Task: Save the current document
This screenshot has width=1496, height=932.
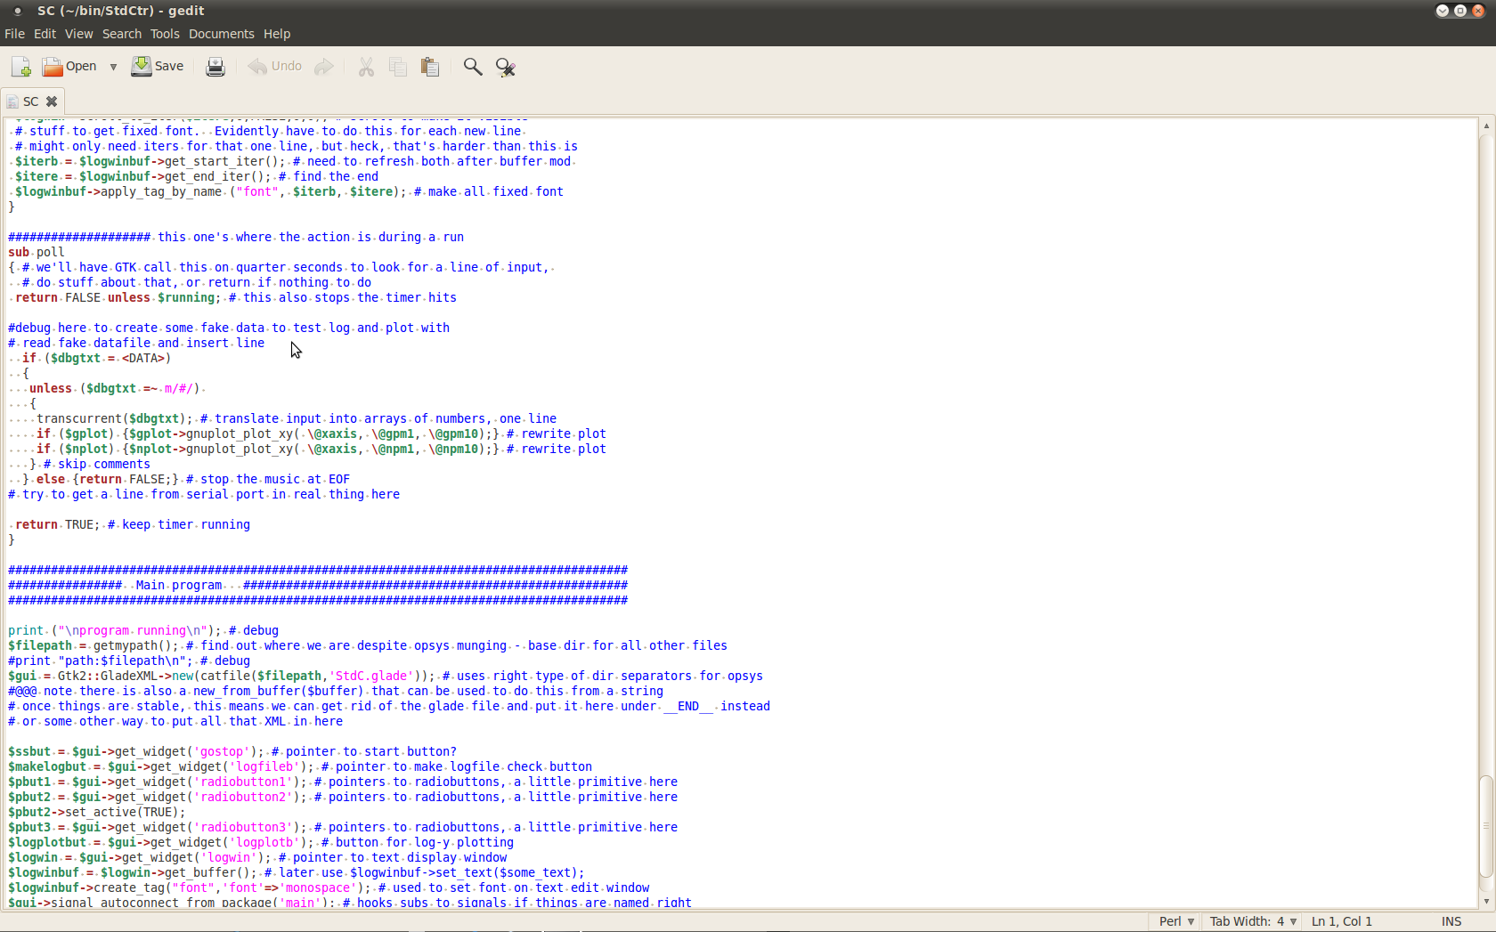Action: click(158, 67)
